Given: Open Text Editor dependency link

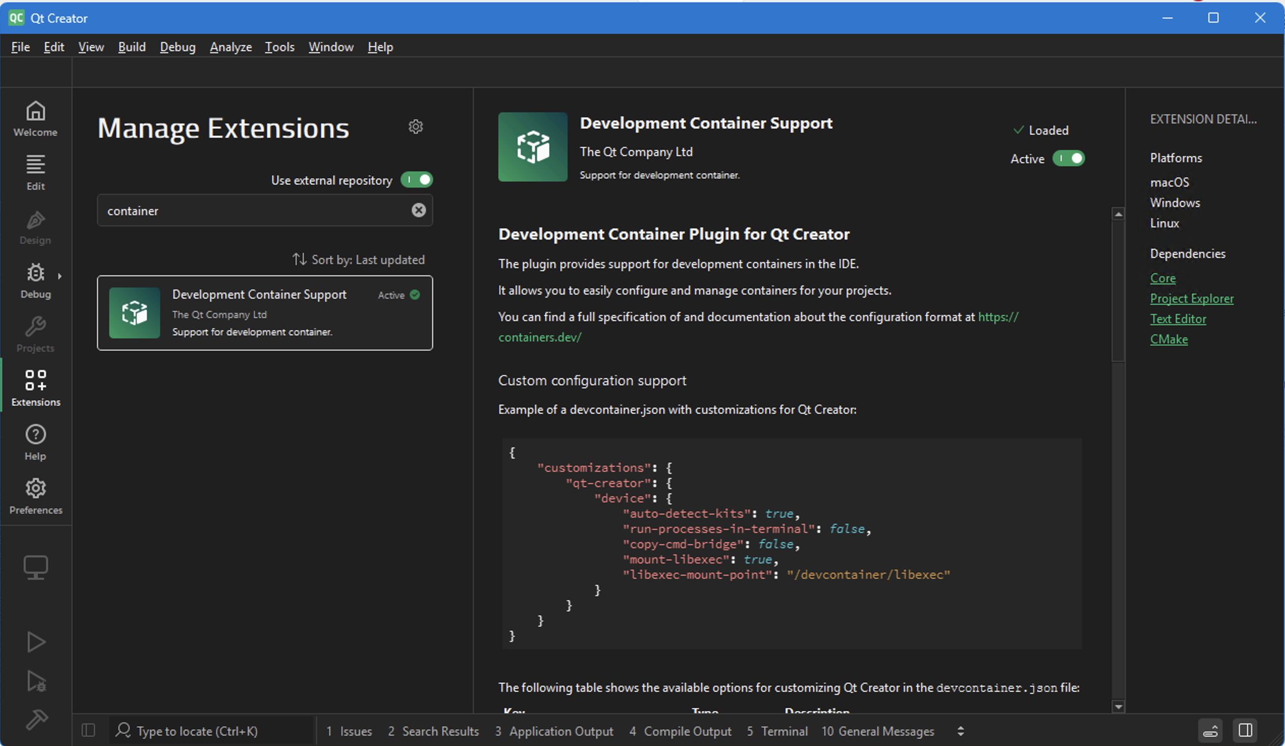Looking at the screenshot, I should coord(1178,318).
